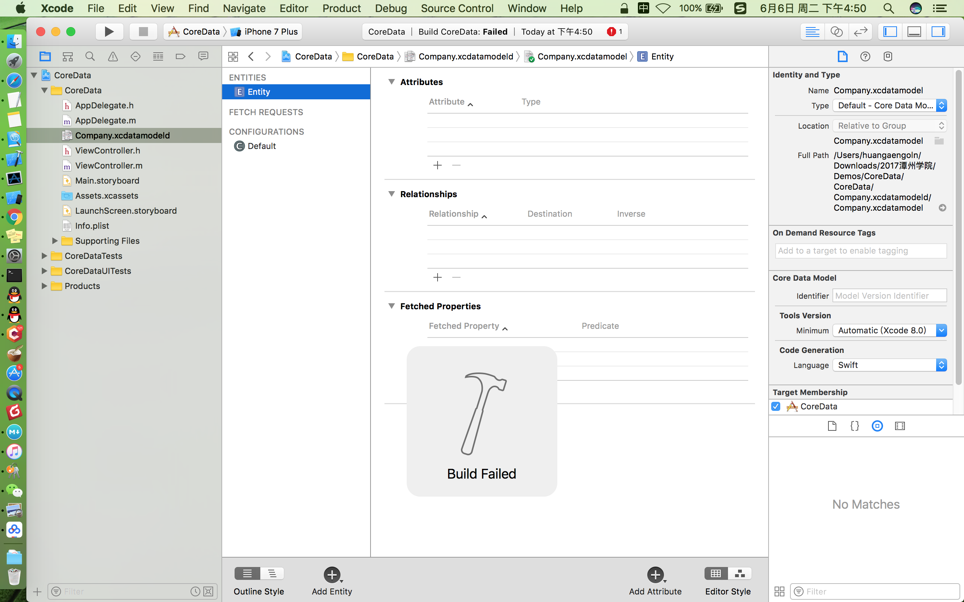
Task: Open the Product menu
Action: [x=341, y=8]
